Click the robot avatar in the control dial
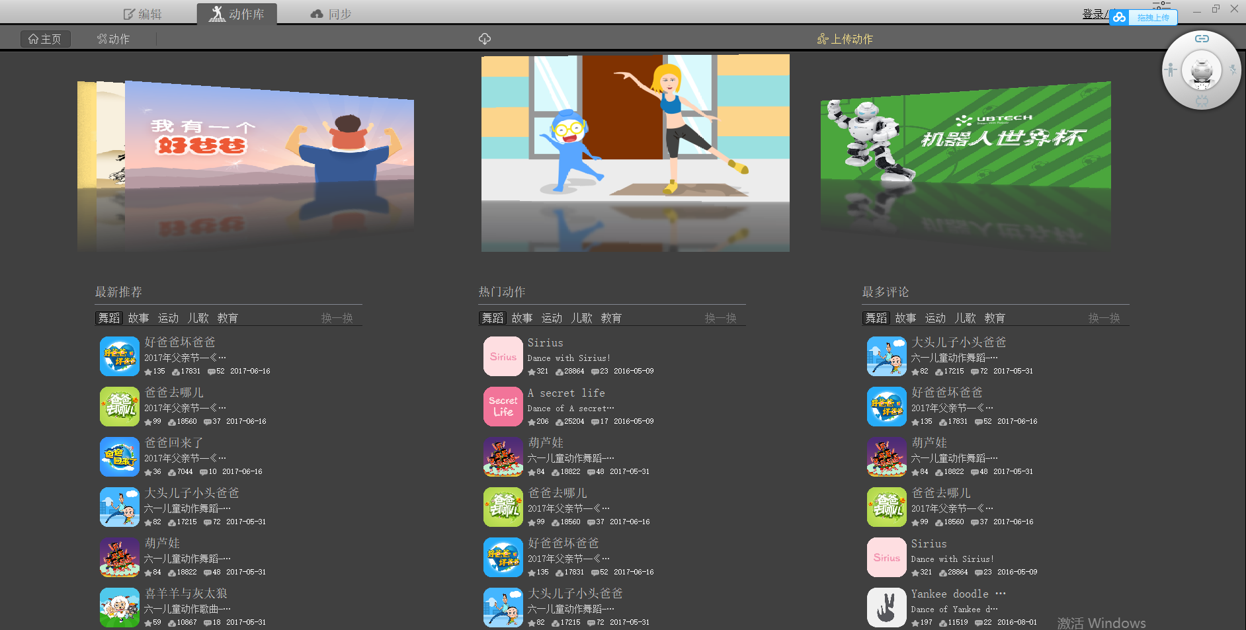Viewport: 1246px width, 630px height. (1202, 70)
